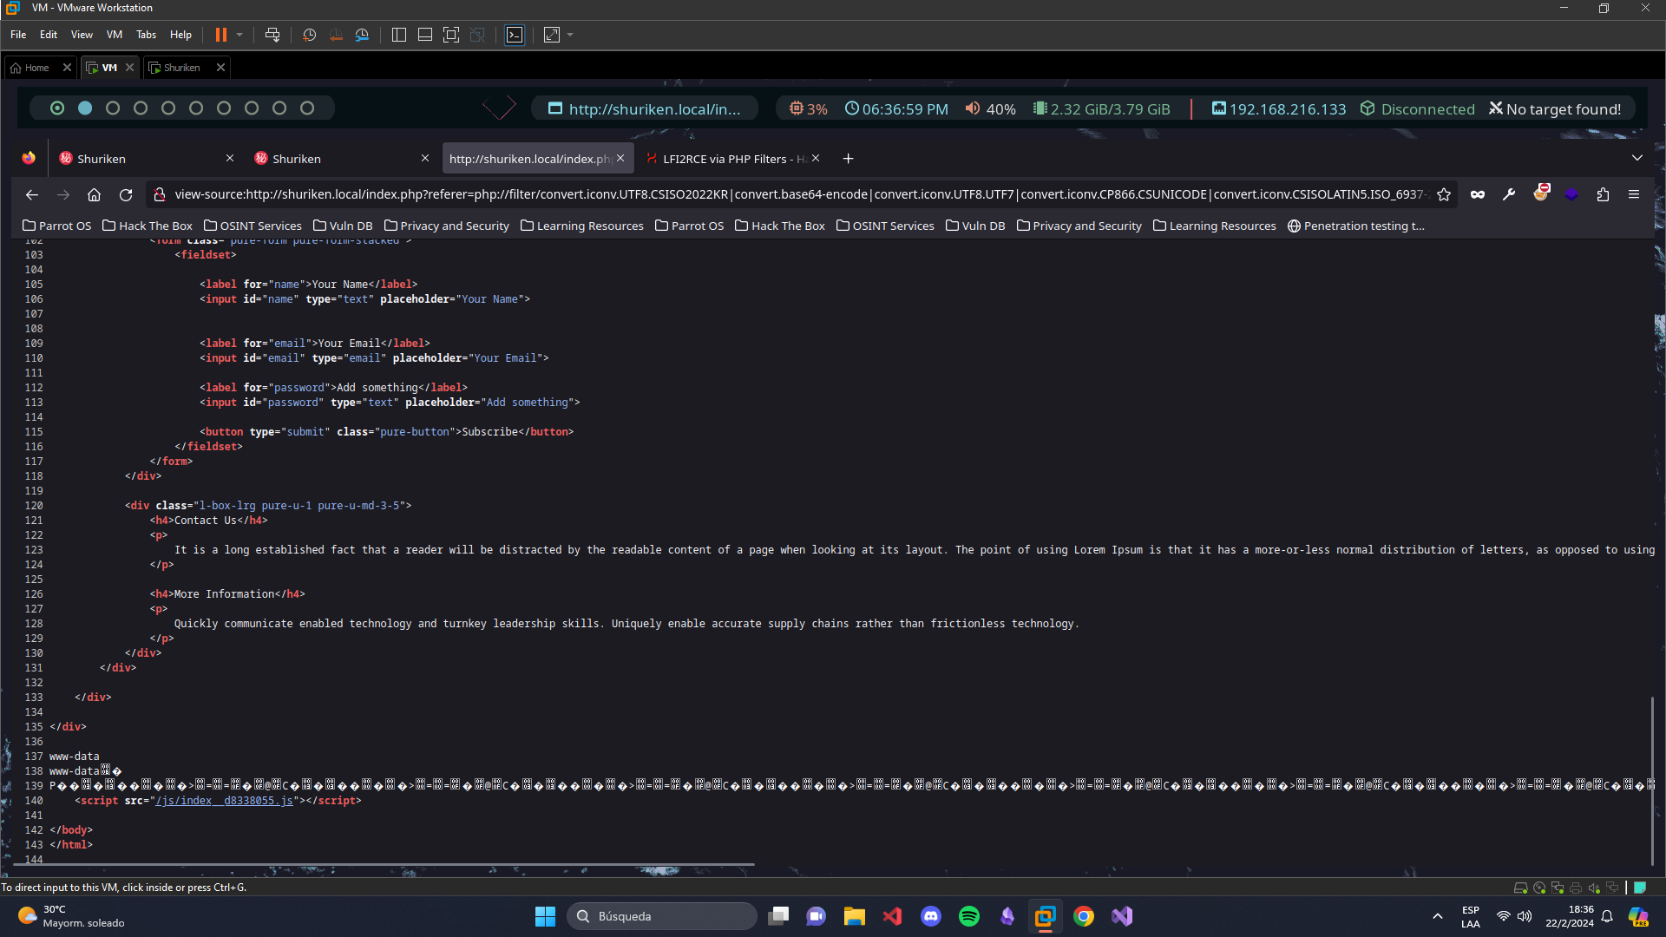Screen dimensions: 1666x937
Task: Select the second filled workspace circle
Action: (85, 108)
